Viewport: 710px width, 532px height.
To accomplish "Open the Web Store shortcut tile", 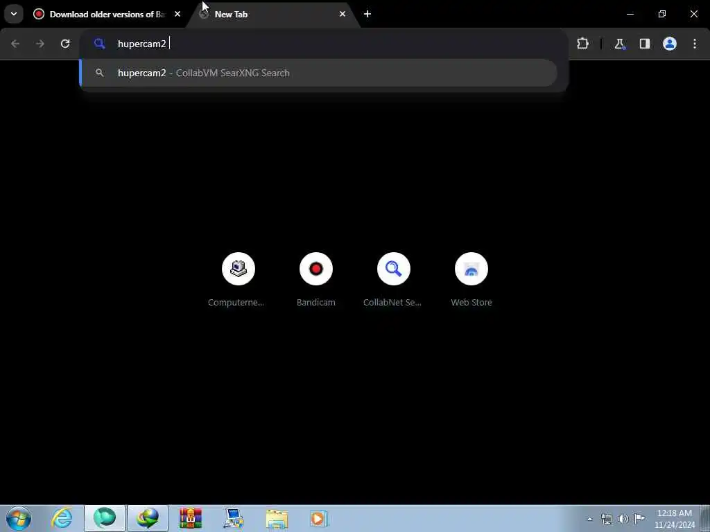I will tap(471, 280).
